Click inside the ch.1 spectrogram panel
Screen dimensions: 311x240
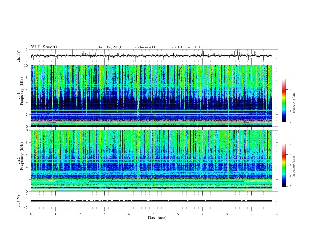pos(151,96)
